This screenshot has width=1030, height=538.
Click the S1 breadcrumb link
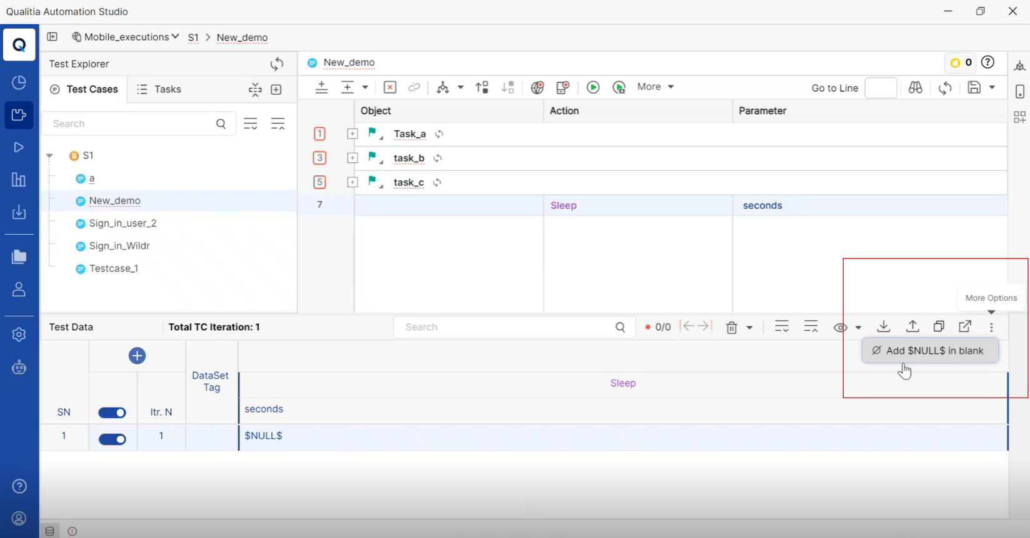(x=193, y=37)
